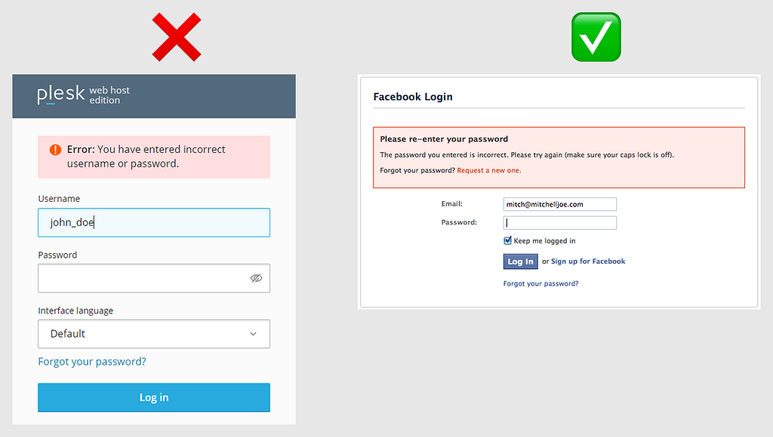Toggle password visibility eye icon

(257, 278)
